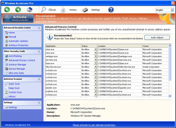Viewport: 176px width, 128px height.
Task: Open Status dropdown for explorer.exe row
Action: click(96, 91)
